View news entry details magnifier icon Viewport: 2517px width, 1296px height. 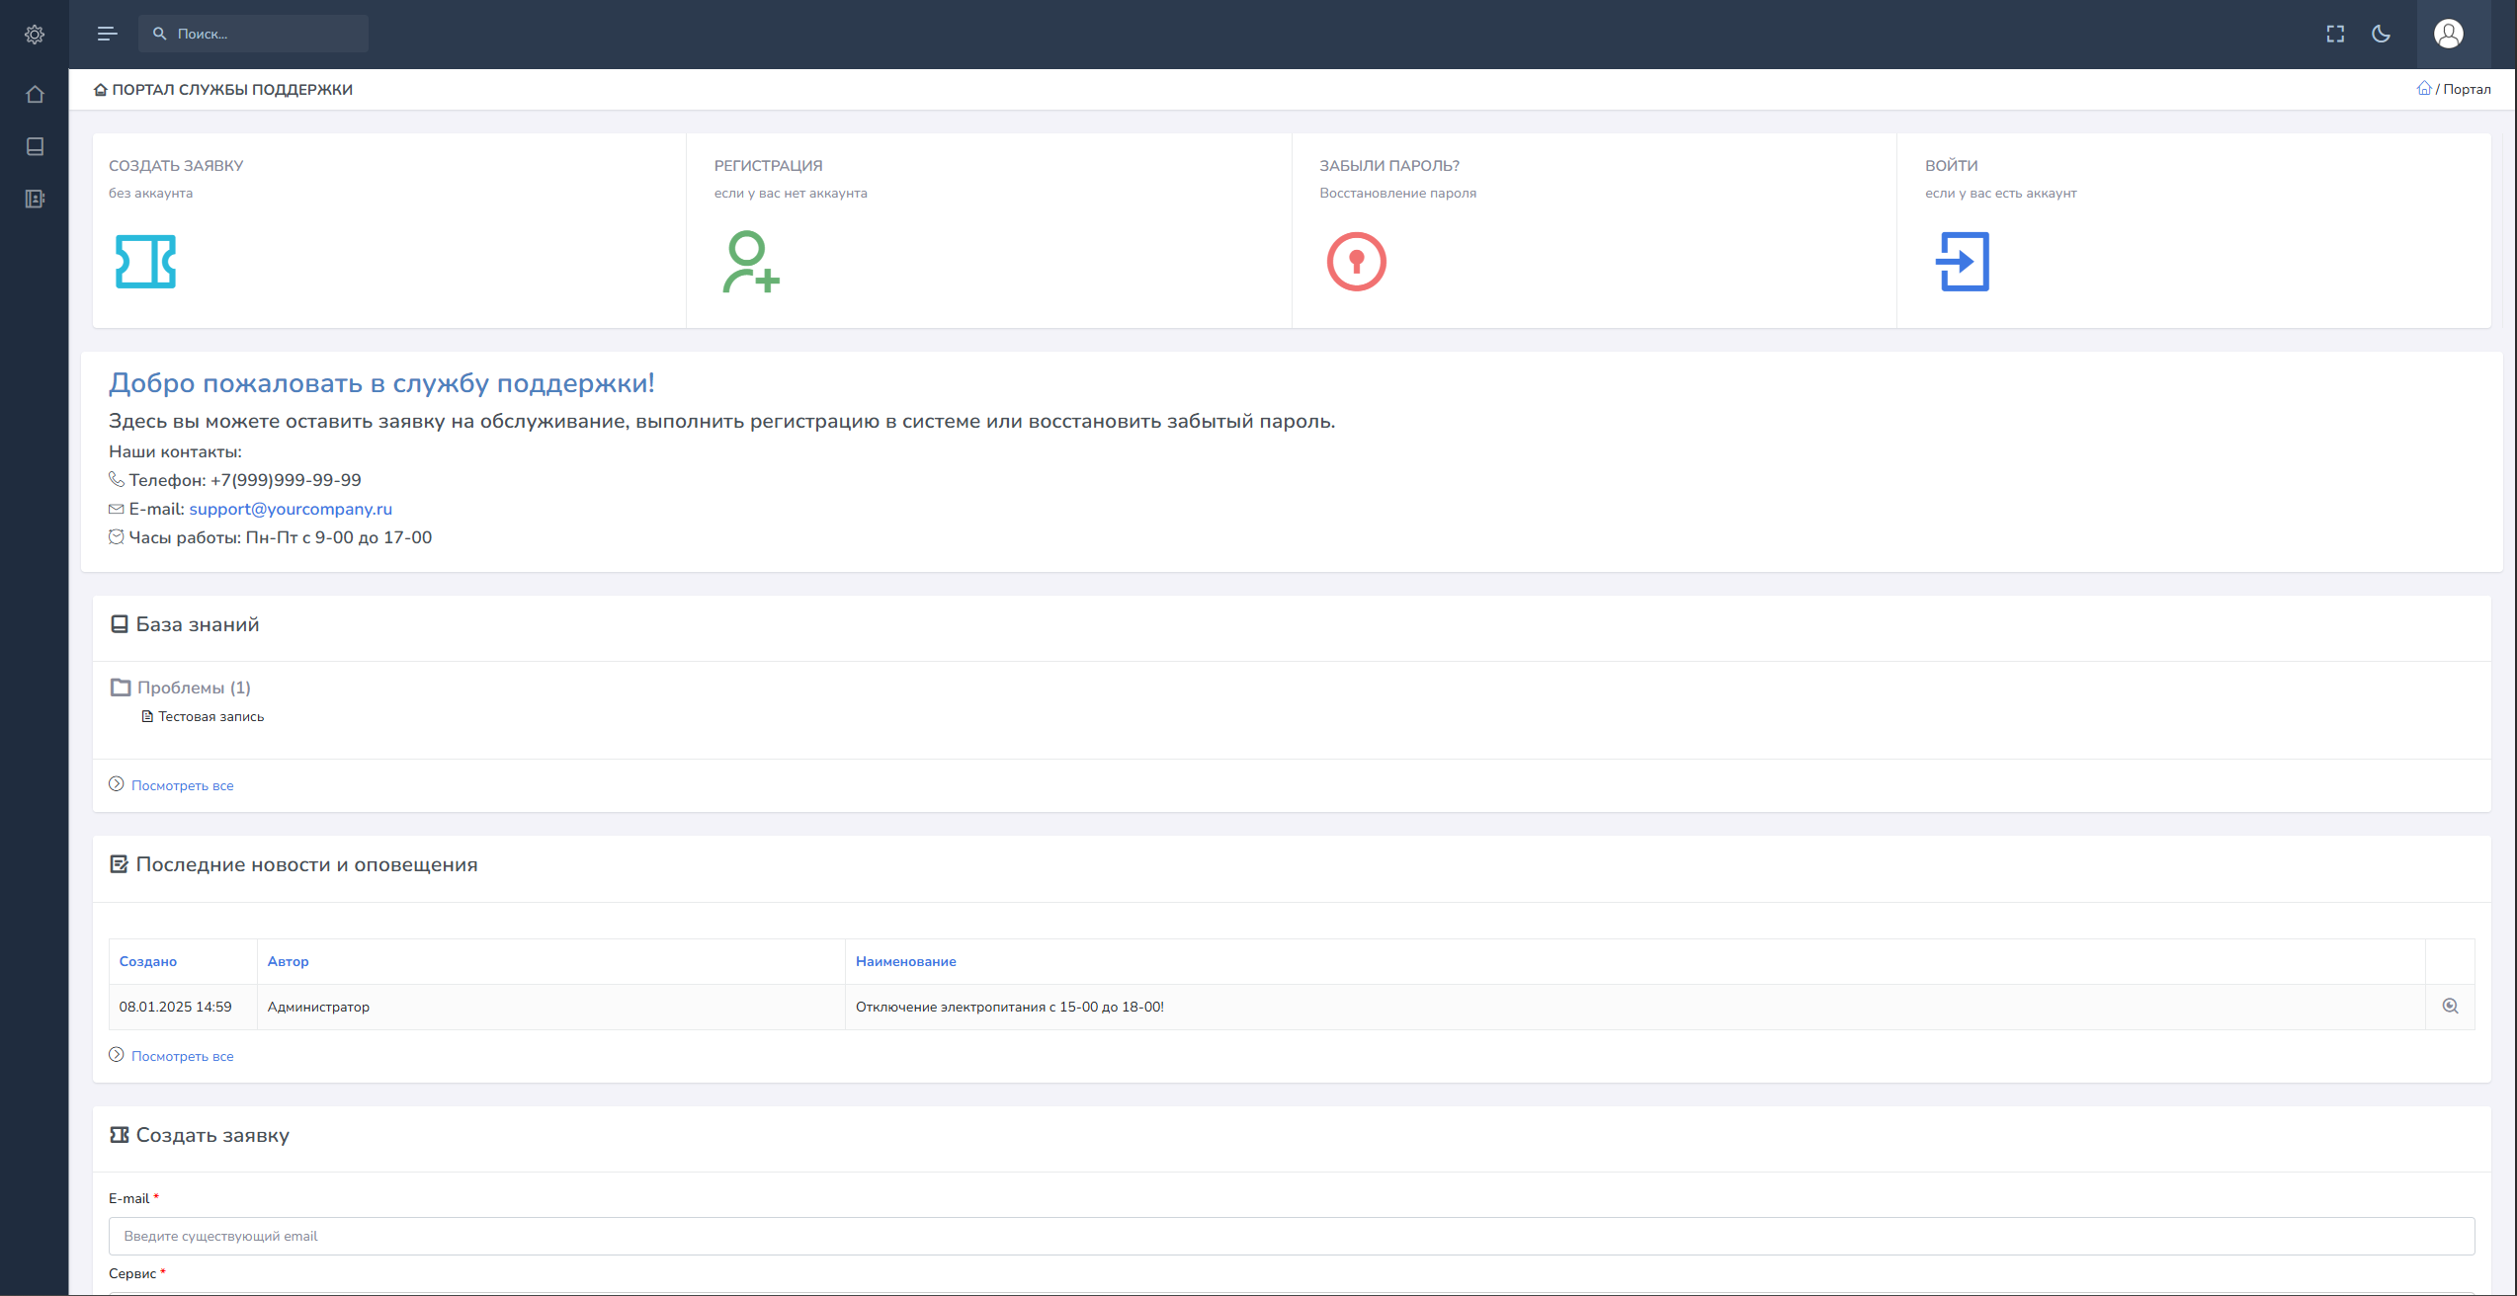tap(2450, 1007)
